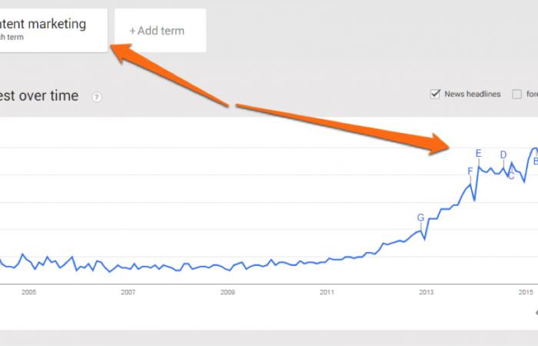Click the trend line's sharp dip after marker F
This screenshot has width=538, height=346.
click(474, 200)
